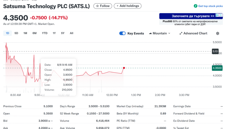Select the 5Y chart range
Screen dimensions: 225x129
pyautogui.click(x=63, y=33)
